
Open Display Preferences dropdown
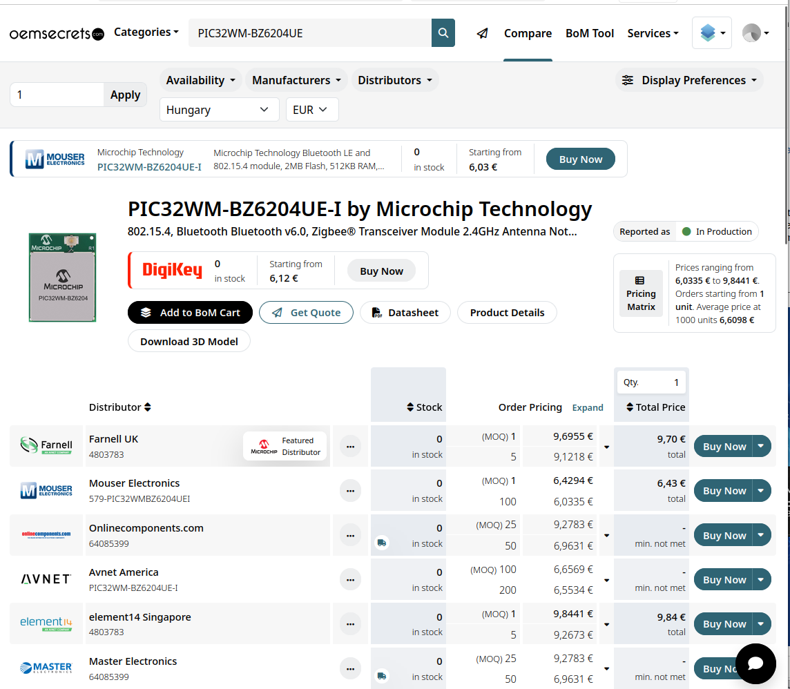(x=689, y=80)
